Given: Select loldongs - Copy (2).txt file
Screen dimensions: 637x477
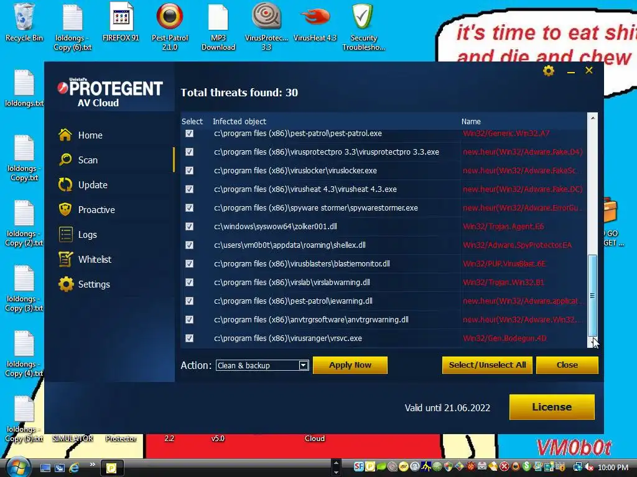Looking at the screenshot, I should pos(24,223).
